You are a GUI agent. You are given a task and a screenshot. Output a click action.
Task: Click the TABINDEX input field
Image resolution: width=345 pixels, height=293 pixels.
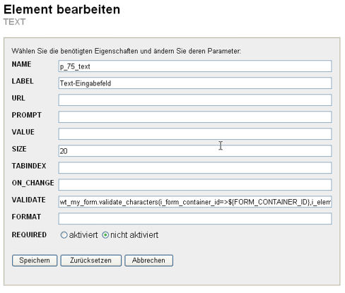point(195,168)
